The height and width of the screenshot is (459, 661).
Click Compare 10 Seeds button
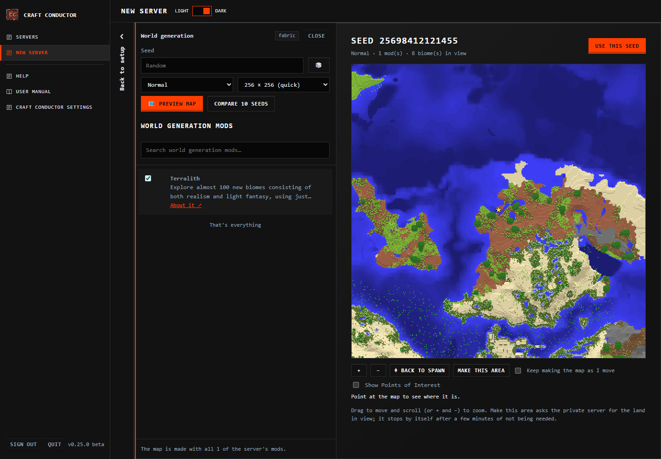241,104
